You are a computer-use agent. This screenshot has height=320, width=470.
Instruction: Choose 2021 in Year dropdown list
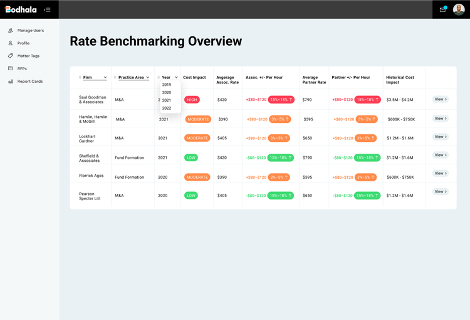167,100
